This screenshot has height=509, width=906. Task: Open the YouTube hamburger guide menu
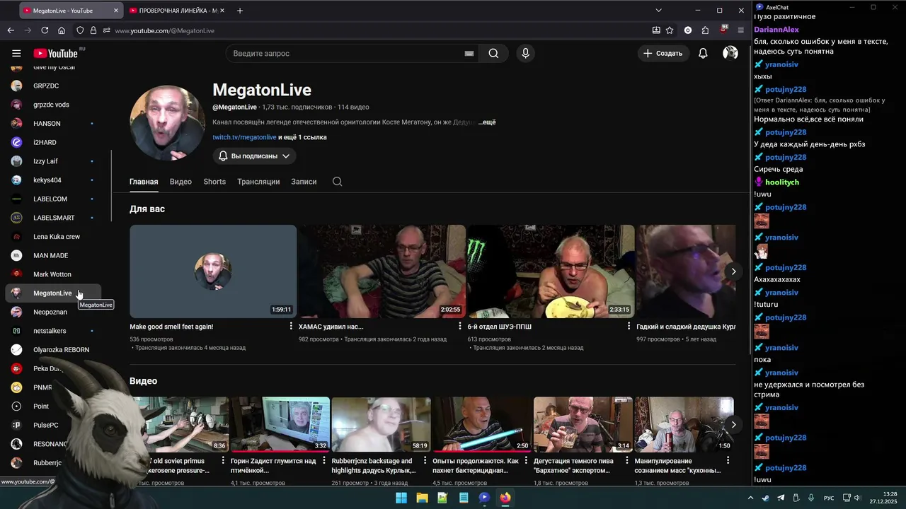pos(16,53)
